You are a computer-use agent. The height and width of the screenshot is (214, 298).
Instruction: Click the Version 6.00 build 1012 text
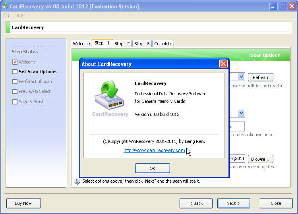click(157, 114)
